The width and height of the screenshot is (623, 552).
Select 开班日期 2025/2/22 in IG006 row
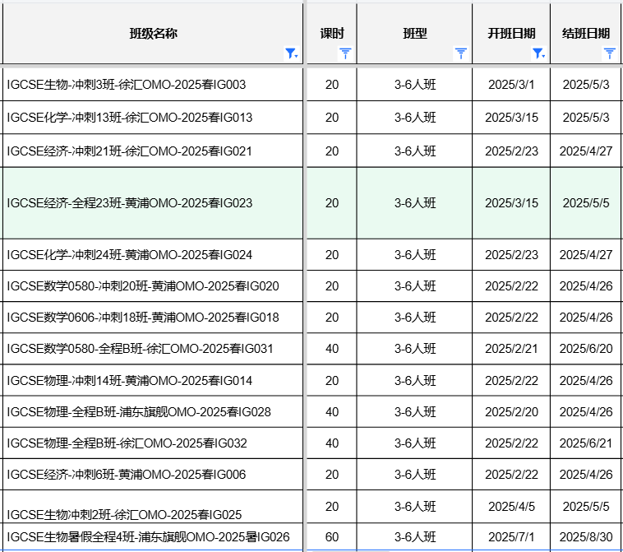click(511, 475)
